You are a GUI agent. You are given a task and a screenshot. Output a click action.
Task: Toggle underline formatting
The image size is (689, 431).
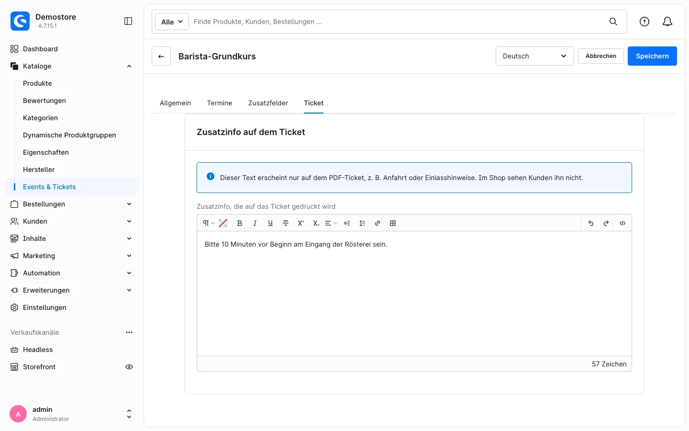(270, 223)
